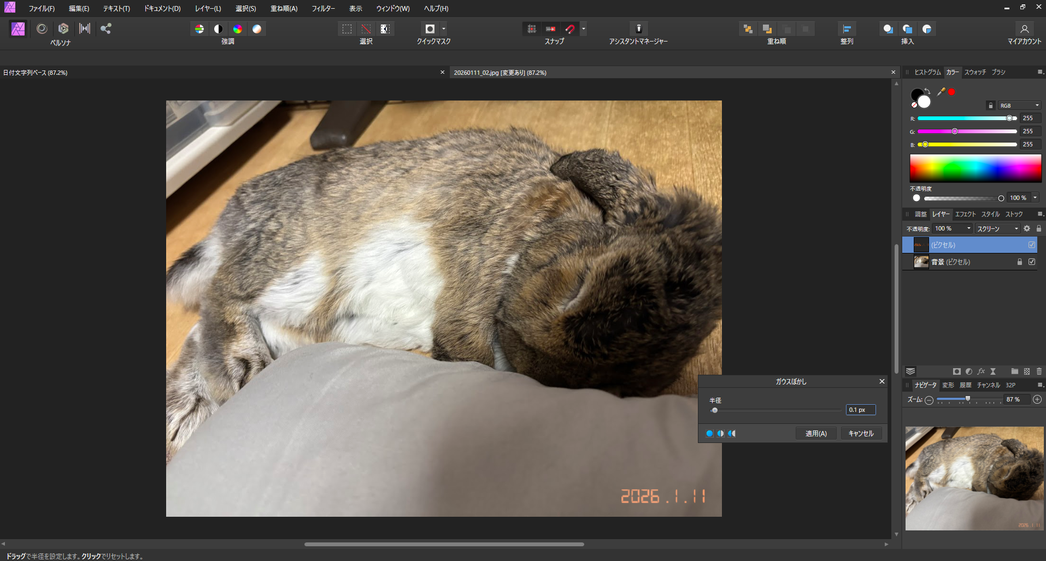Toggle the snapping magnet icon
Image resolution: width=1046 pixels, height=561 pixels.
570,29
